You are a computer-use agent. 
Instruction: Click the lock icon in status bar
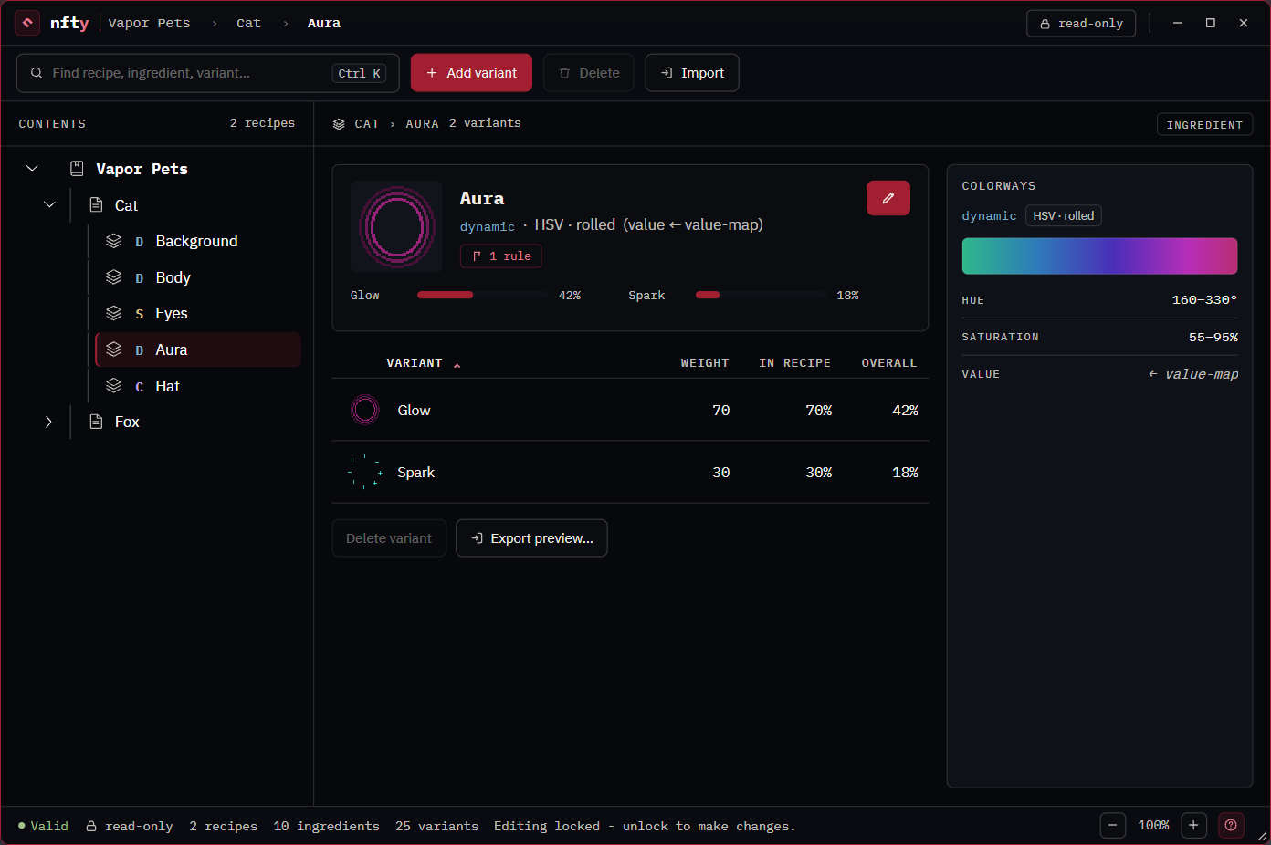91,827
